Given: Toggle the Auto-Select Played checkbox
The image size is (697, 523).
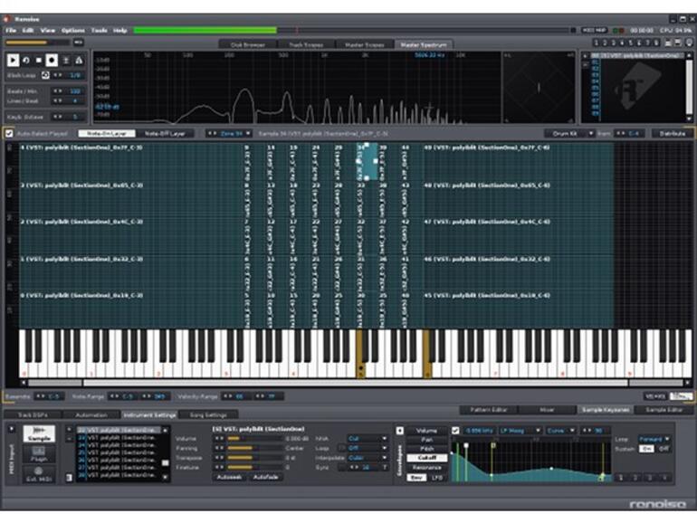Looking at the screenshot, I should (9, 133).
